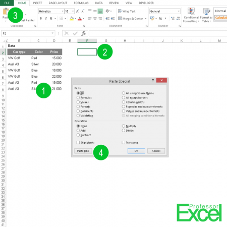Open font color picker red A
The image size is (227, 227).
80,19
